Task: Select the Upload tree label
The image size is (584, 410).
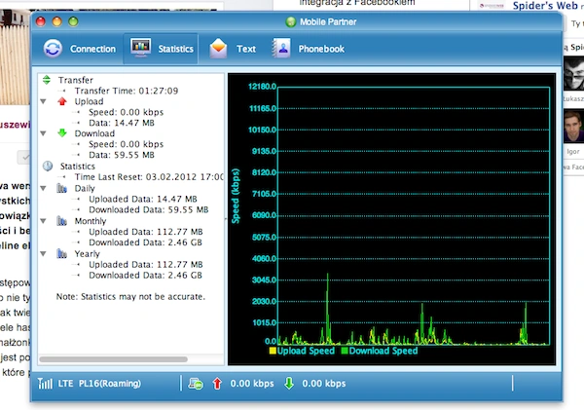Action: click(x=89, y=101)
